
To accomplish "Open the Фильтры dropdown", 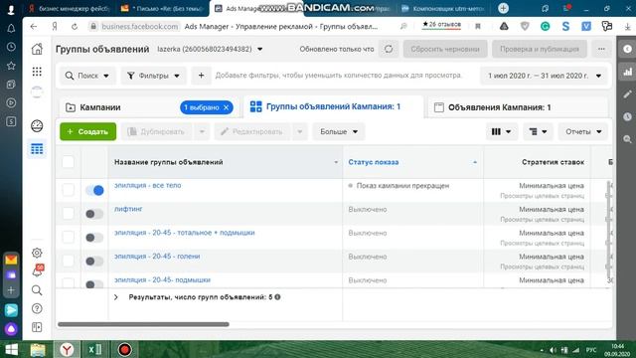I will tap(153, 76).
